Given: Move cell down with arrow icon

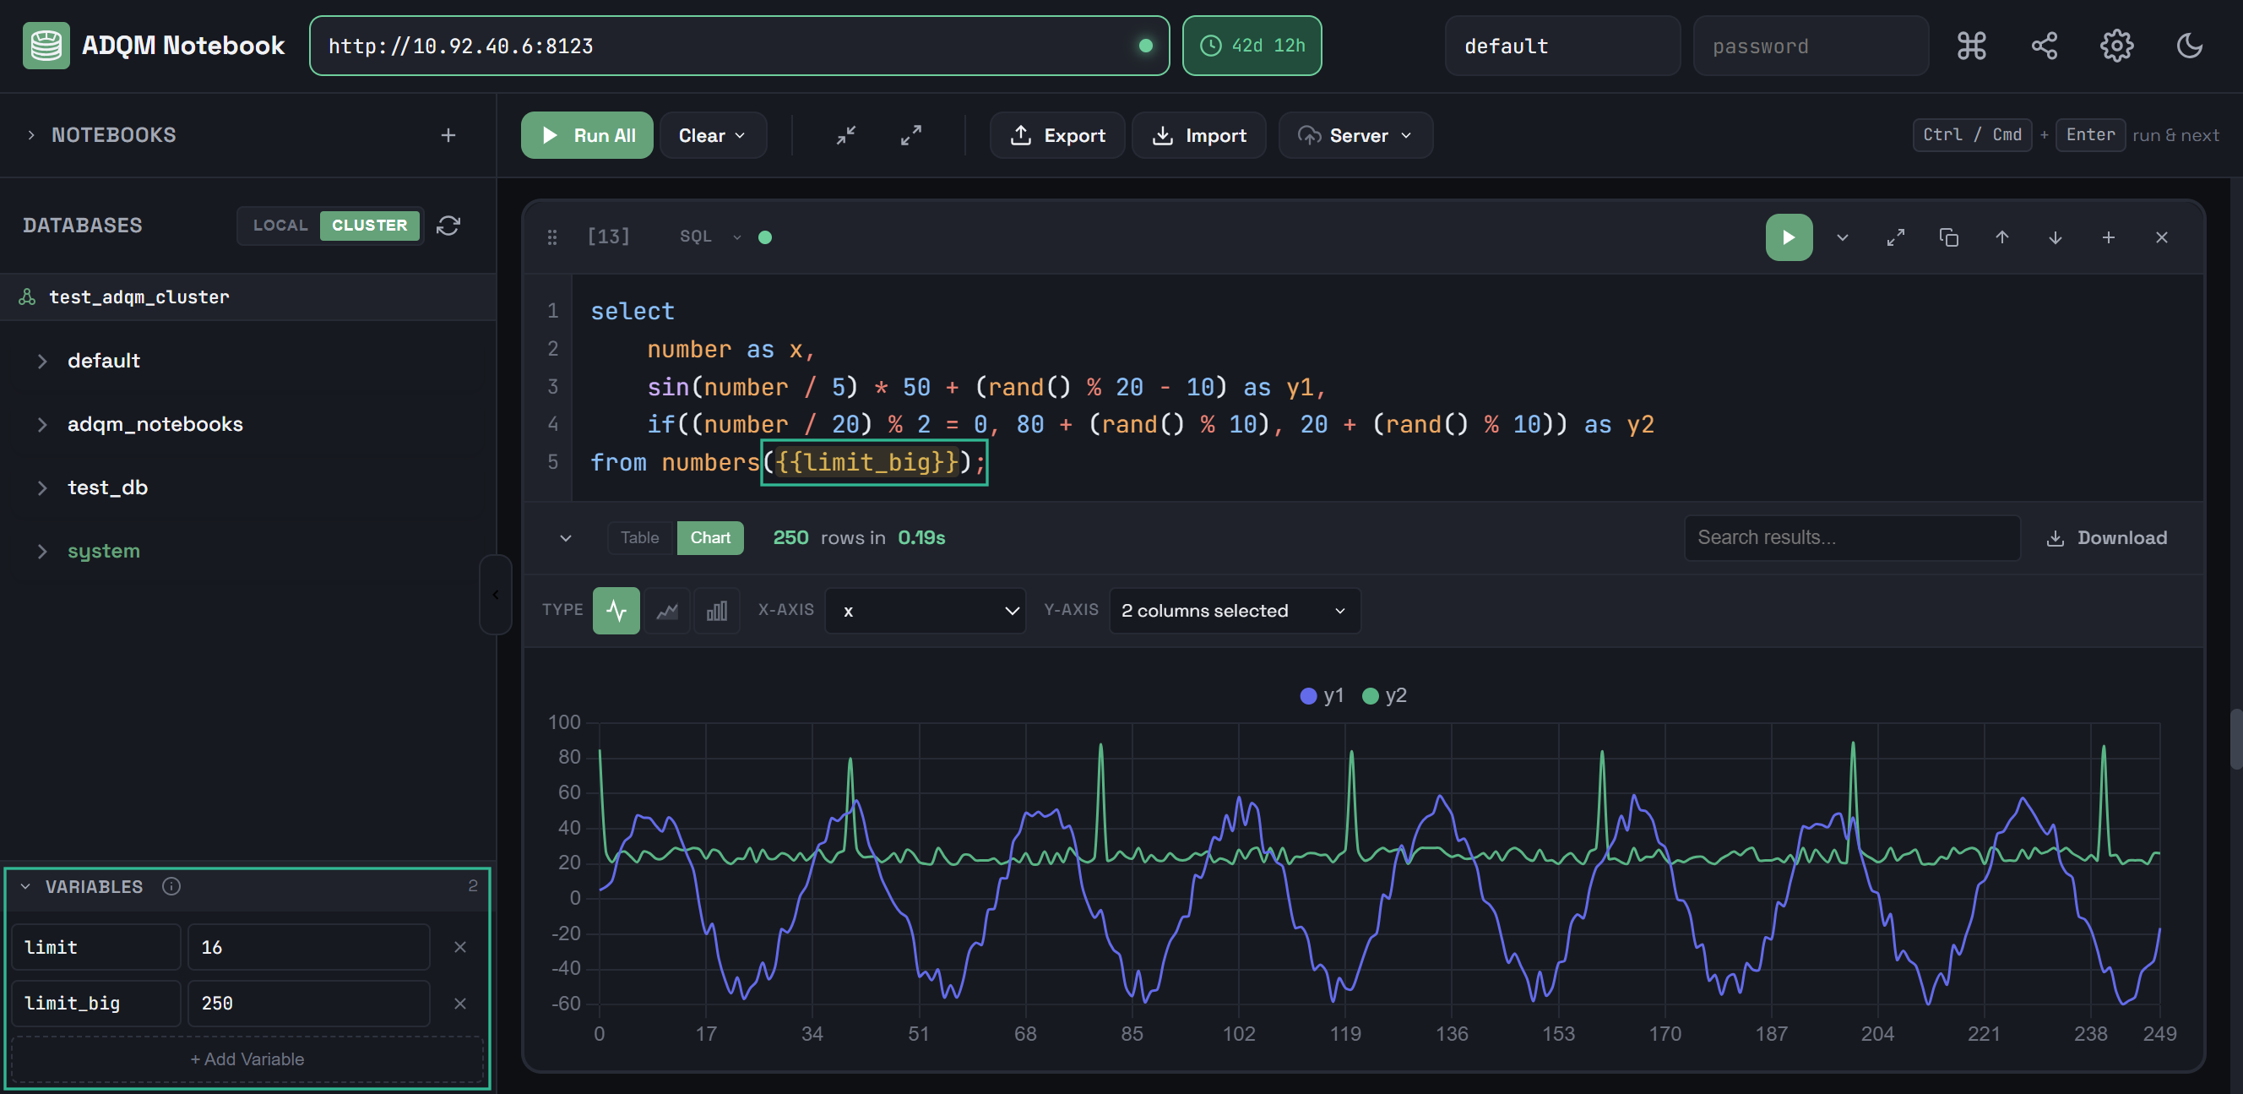Looking at the screenshot, I should (2055, 237).
